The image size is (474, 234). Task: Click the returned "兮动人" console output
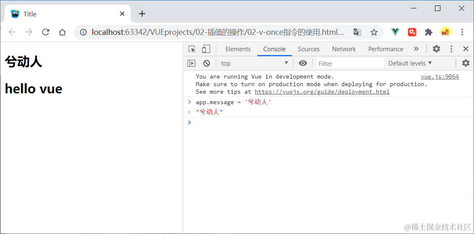[x=209, y=112]
